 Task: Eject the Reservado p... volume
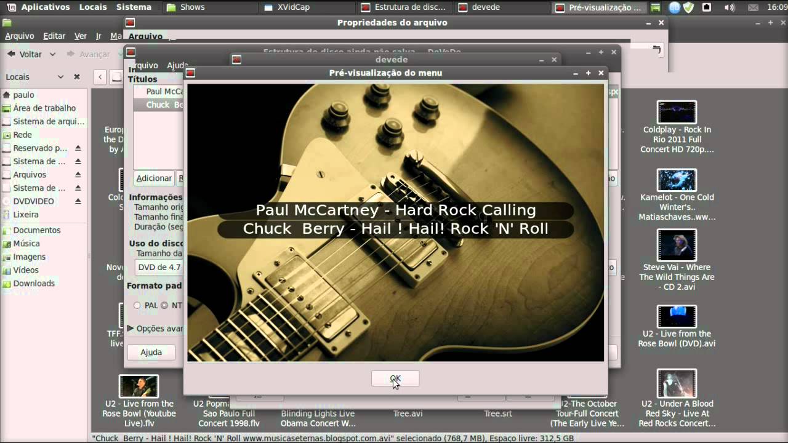click(x=78, y=148)
